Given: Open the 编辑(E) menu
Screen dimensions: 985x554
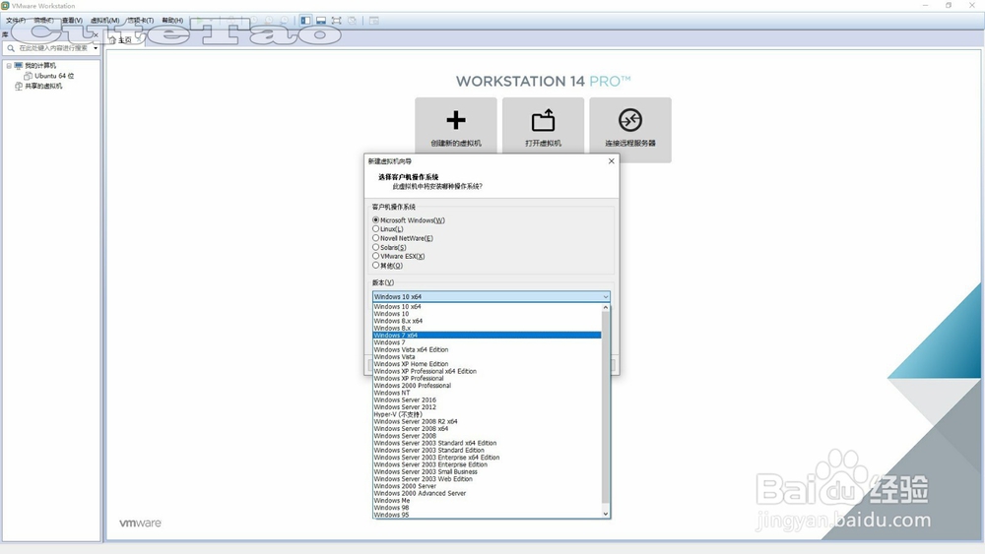Looking at the screenshot, I should 43,21.
